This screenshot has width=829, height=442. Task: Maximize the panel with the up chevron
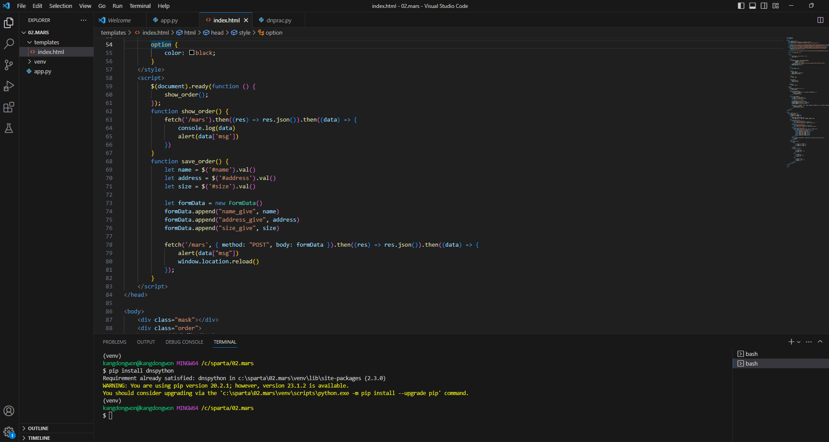click(x=820, y=342)
